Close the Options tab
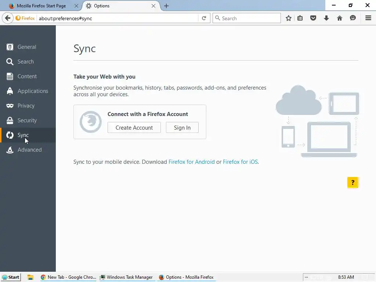The image size is (376, 282). click(153, 6)
